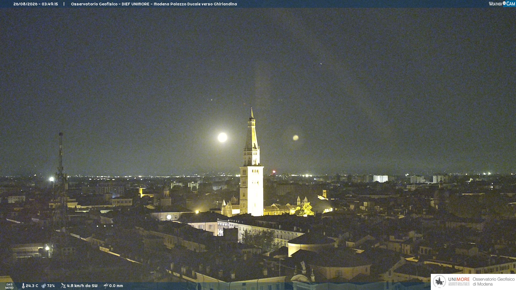Click the thermometer temperature icon
This screenshot has width=516, height=290.
pos(23,286)
